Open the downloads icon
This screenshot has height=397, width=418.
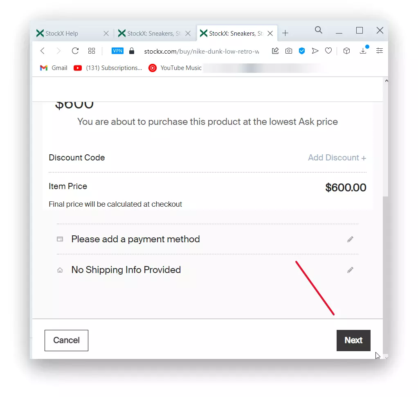(363, 50)
